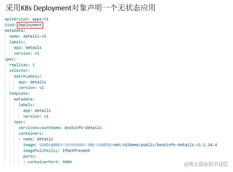
Task: Select the '- name: details' line
Action: click(x=36, y=139)
